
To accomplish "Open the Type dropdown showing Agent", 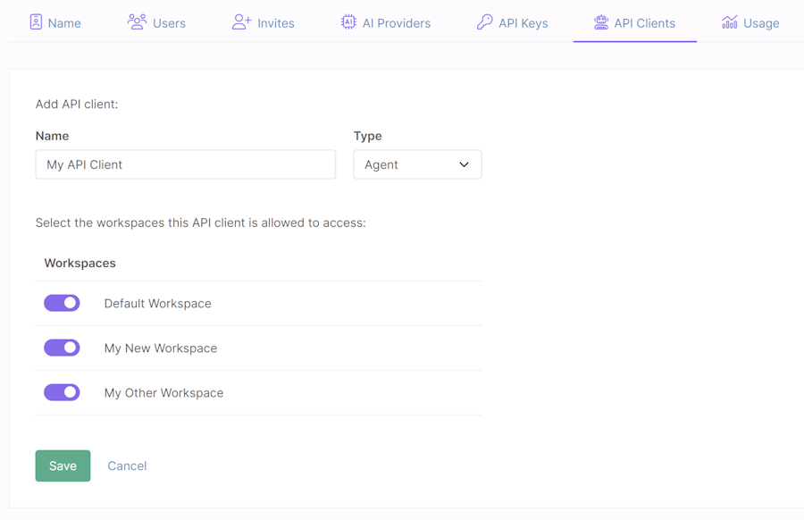I will 417,164.
